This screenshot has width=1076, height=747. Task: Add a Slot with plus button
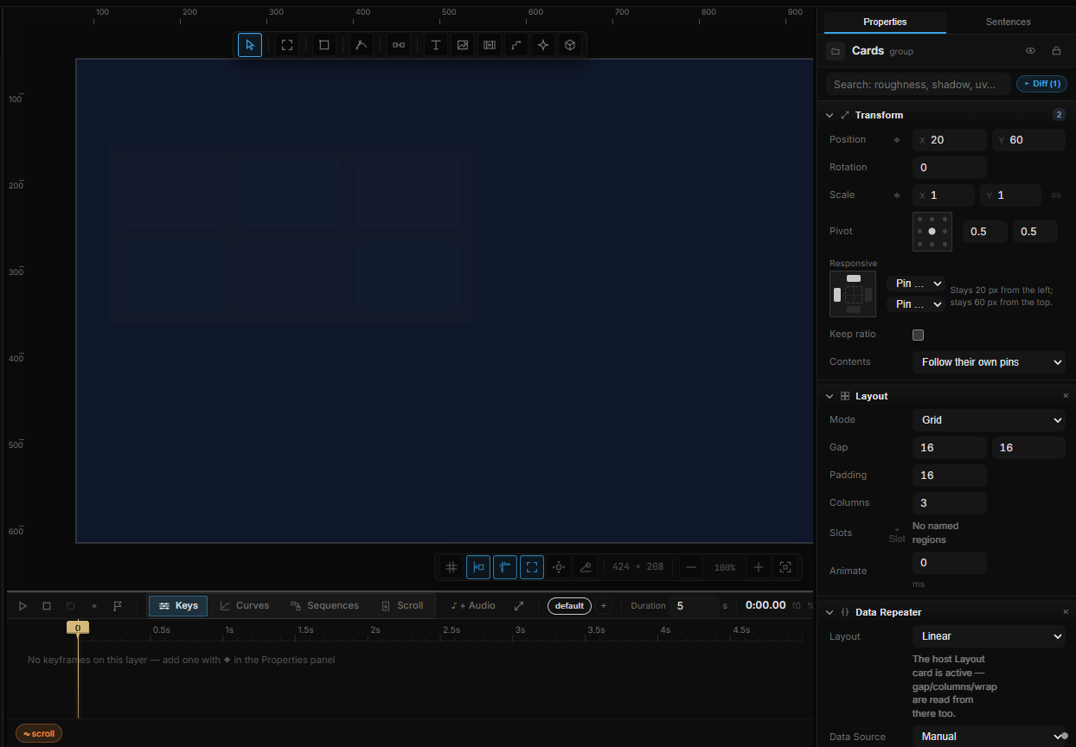click(x=897, y=533)
